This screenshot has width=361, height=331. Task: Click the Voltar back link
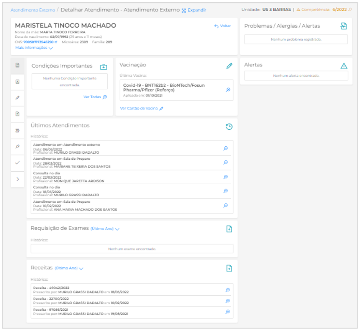(x=223, y=26)
